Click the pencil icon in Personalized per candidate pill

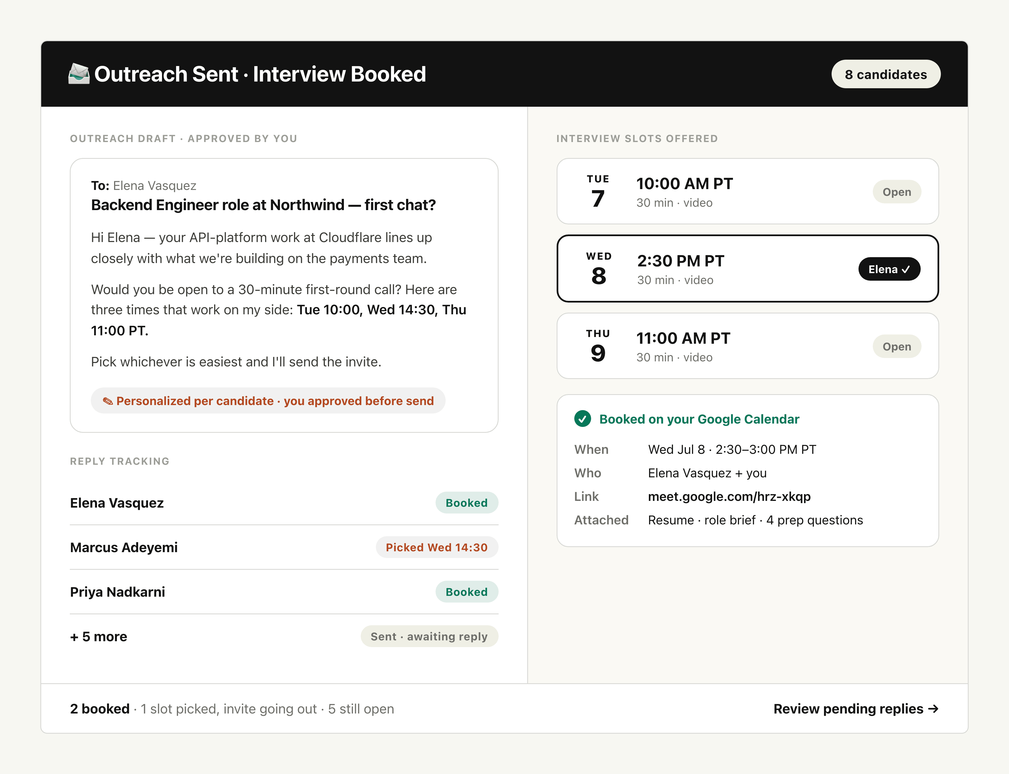[x=108, y=401]
